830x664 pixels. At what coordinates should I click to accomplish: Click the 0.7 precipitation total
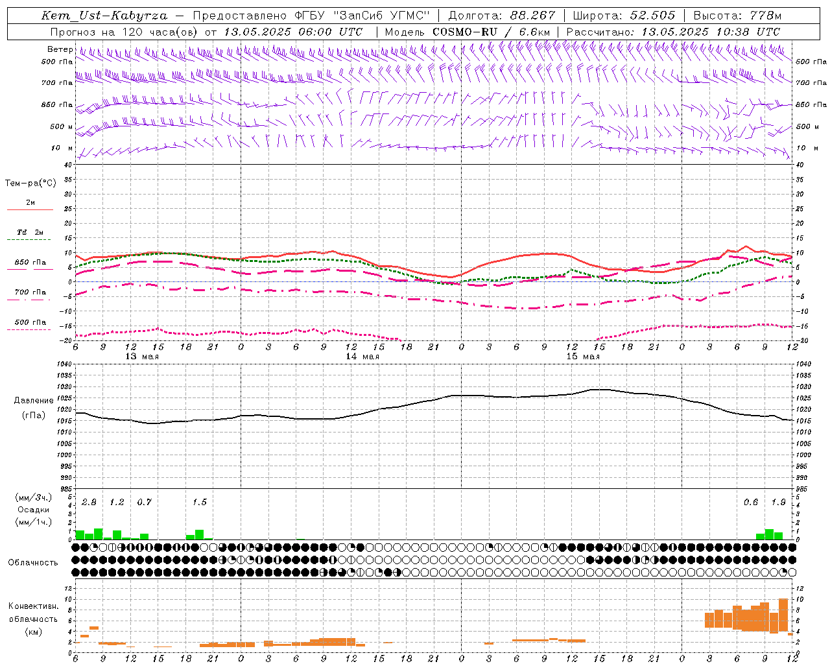pos(144,503)
